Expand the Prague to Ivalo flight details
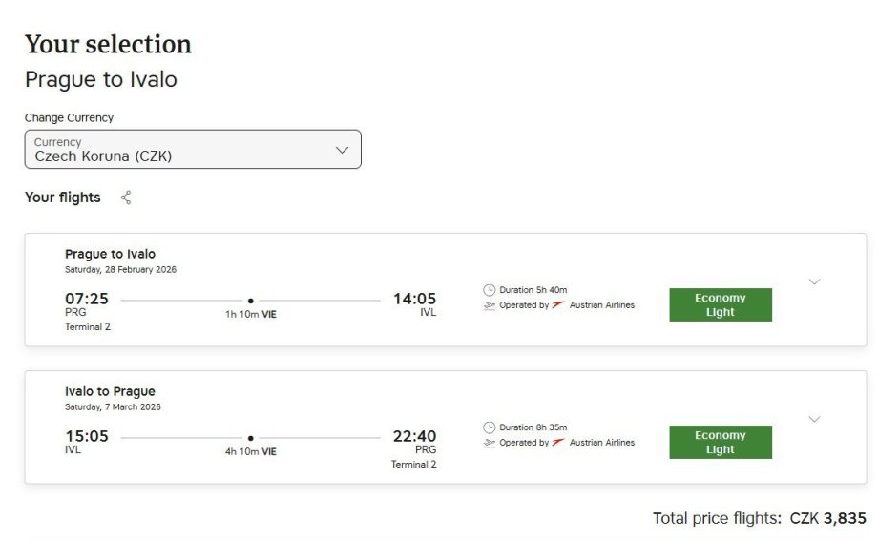This screenshot has width=878, height=541. [x=814, y=281]
